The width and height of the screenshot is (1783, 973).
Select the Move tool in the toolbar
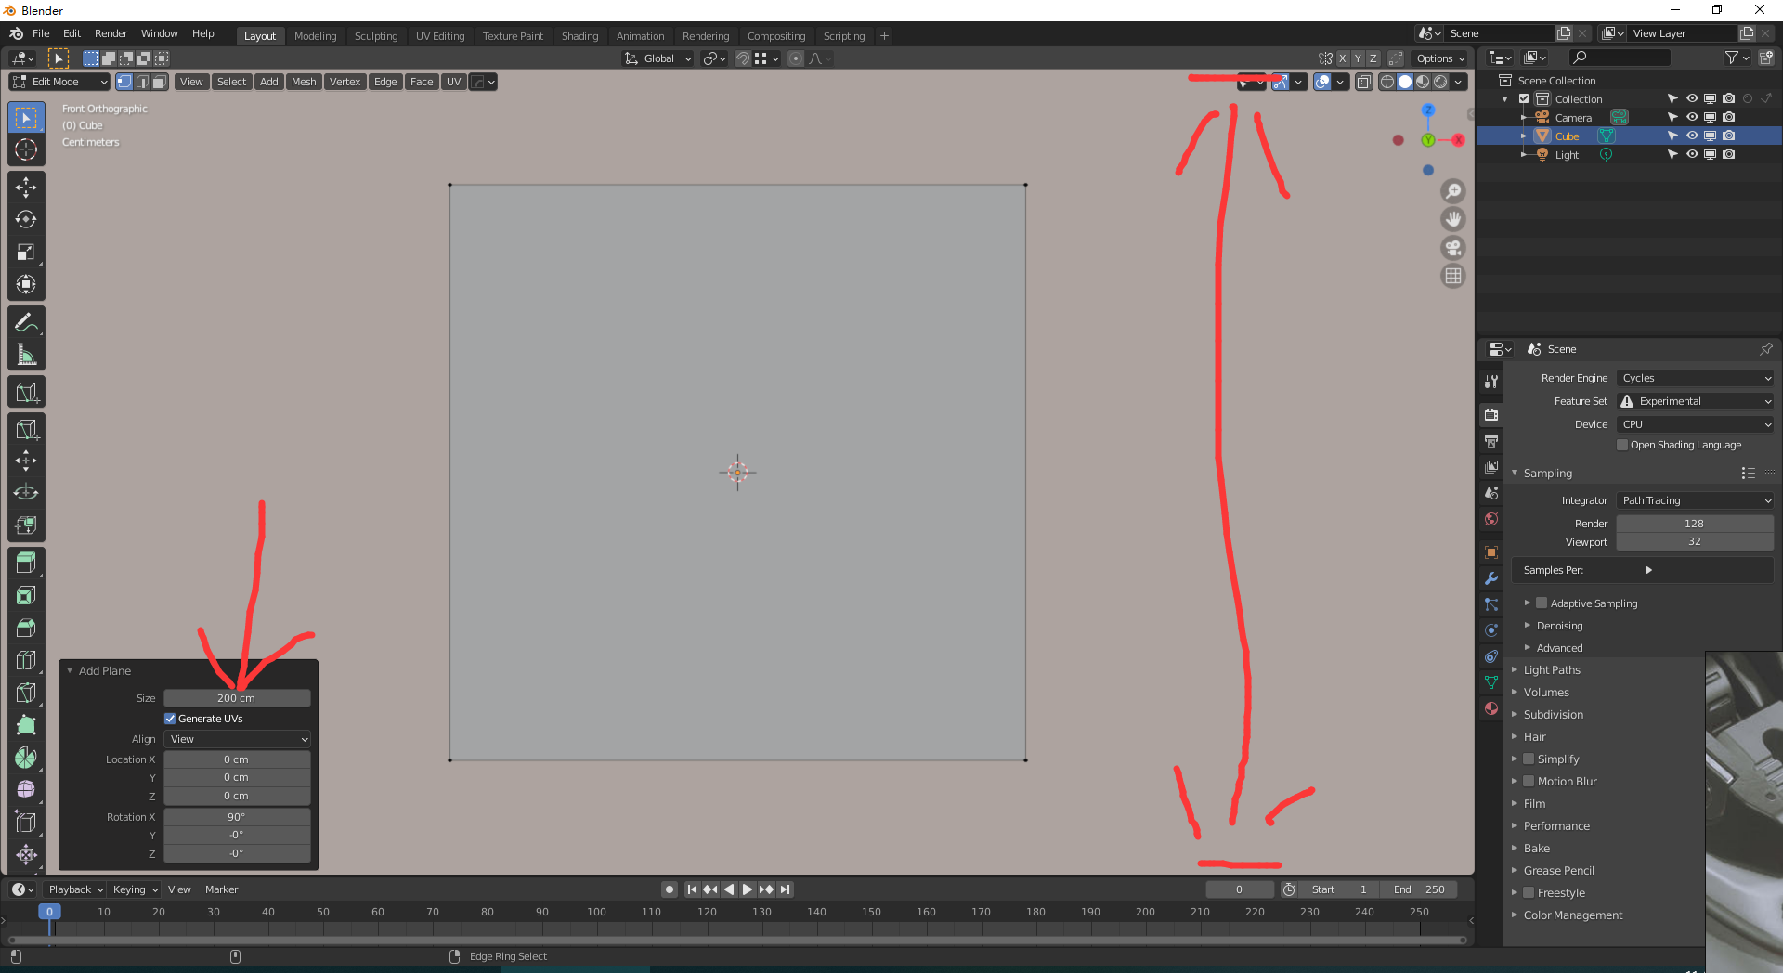click(26, 187)
